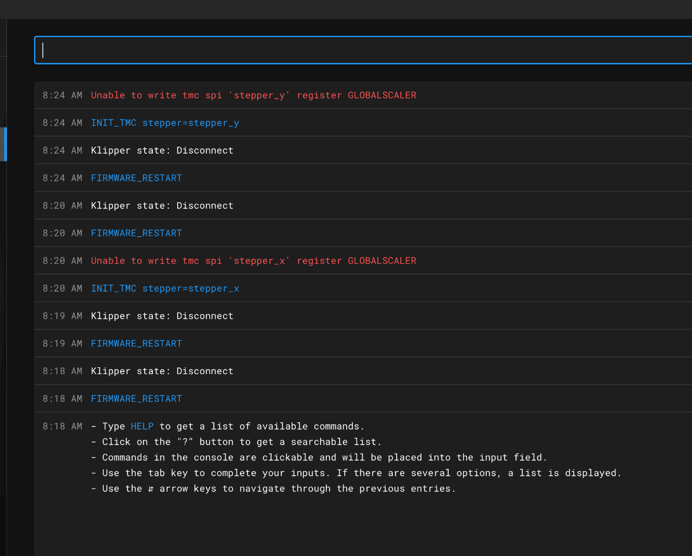Select the 8:24 AM FIRMWARE_RESTART command
The width and height of the screenshot is (692, 556).
pyautogui.click(x=137, y=178)
